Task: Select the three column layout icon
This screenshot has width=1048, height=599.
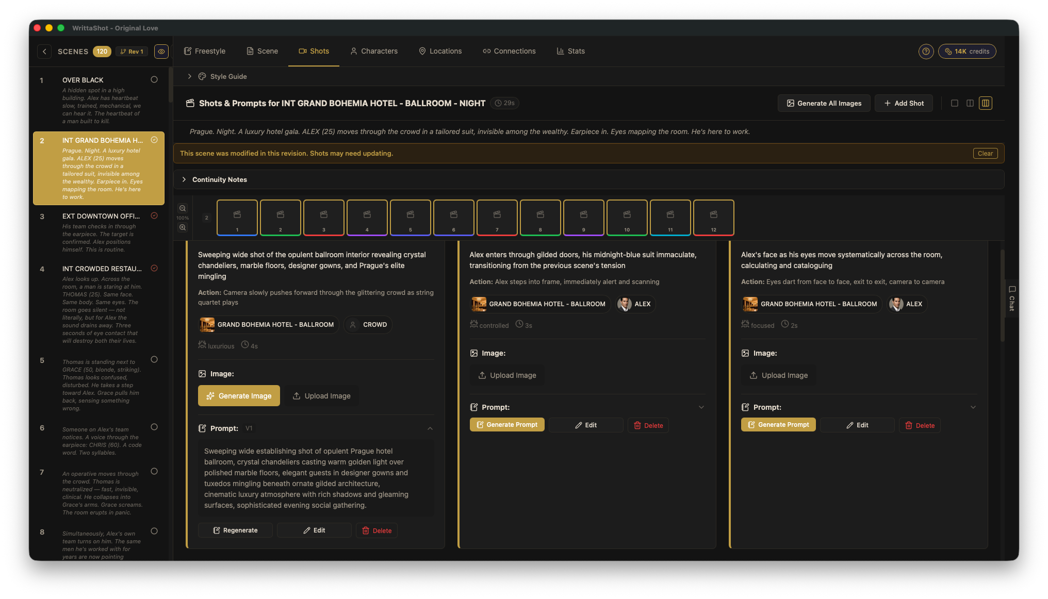Action: [986, 103]
